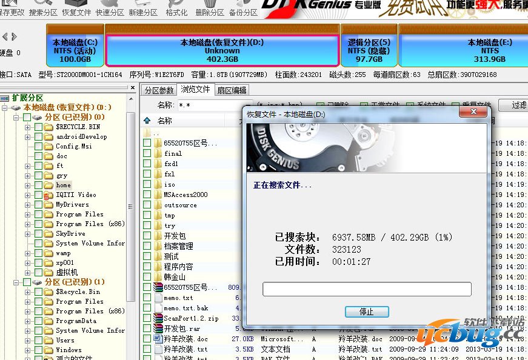The width and height of the screenshot is (528, 360).
Task: Expand the $RECYCLE.BIN folder node
Action: (28, 127)
